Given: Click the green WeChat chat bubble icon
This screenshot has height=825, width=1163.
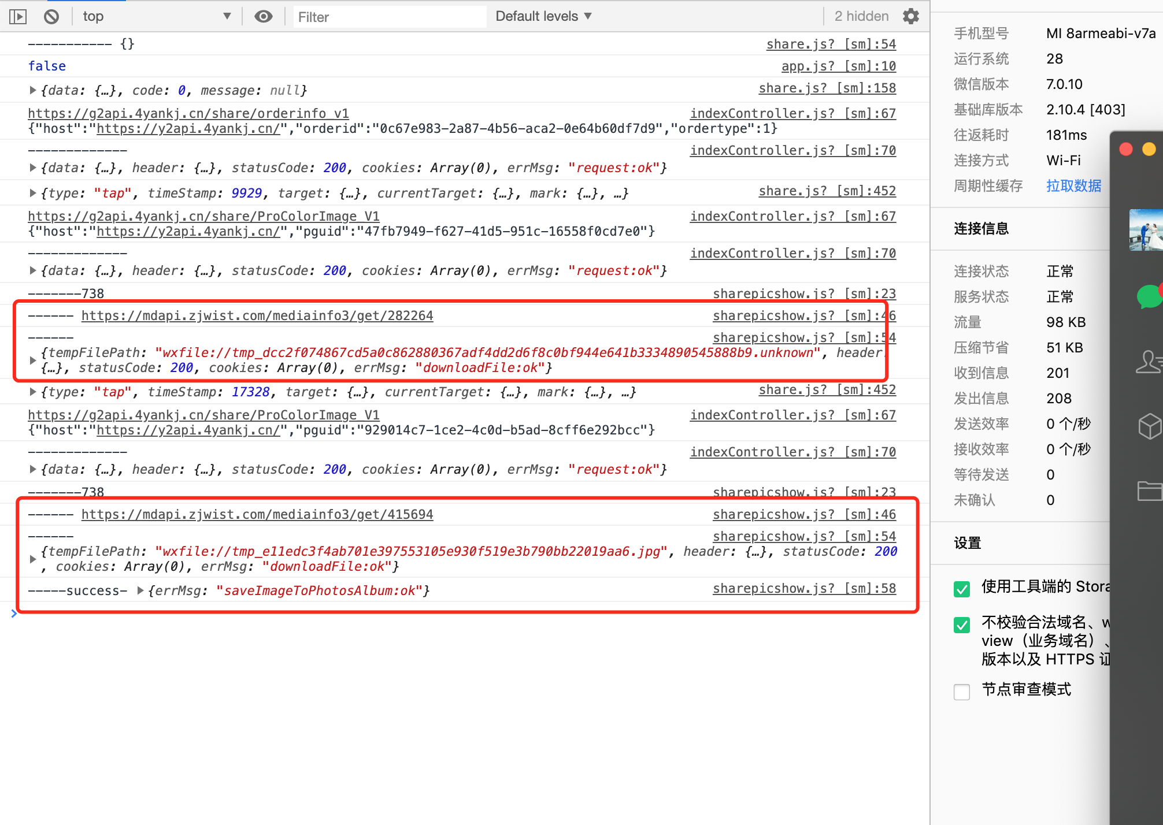Looking at the screenshot, I should click(x=1149, y=296).
